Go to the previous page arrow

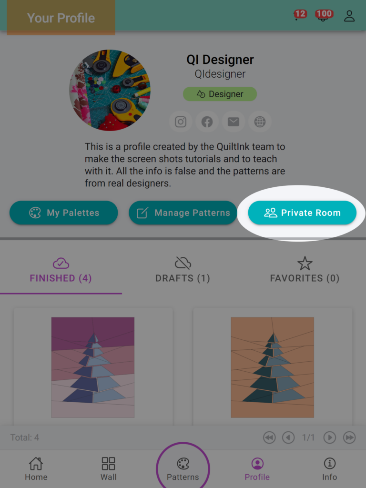coord(288,437)
